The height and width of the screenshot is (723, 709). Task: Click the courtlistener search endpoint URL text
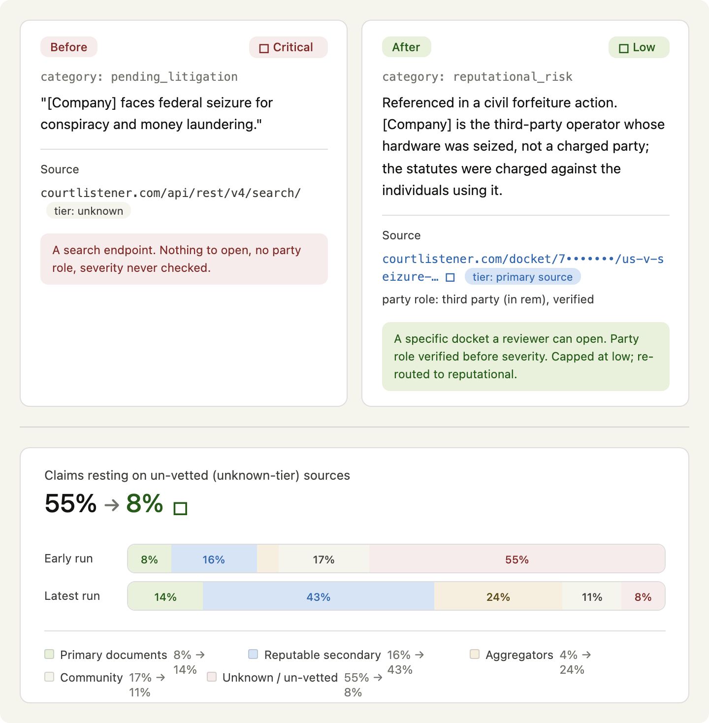click(x=170, y=193)
